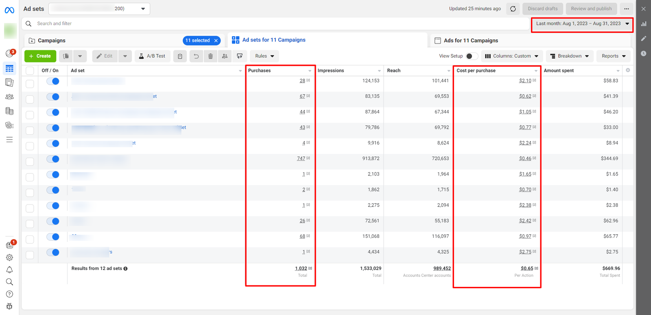Expand the Duplicate options dropdown arrow
Image resolution: width=651 pixels, height=315 pixels.
(x=80, y=56)
